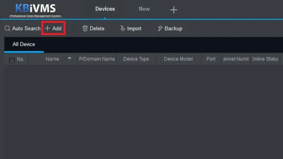Screen dimensions: 283x159
Task: Click the Delete trash can icon
Action: point(85,28)
